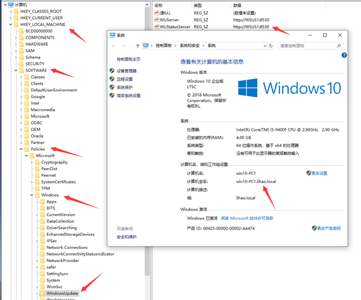Image resolution: width=361 pixels, height=300 pixels.
Task: Select Cryptography key folder icon
Action: click(37, 162)
